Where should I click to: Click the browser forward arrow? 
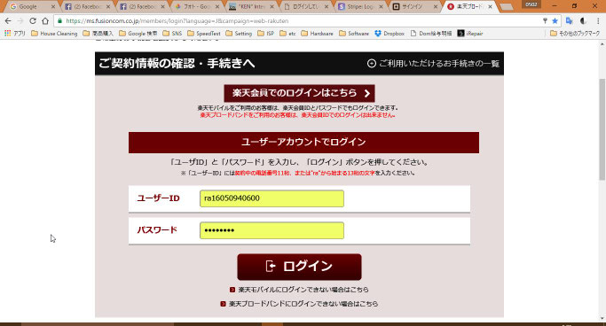point(20,21)
